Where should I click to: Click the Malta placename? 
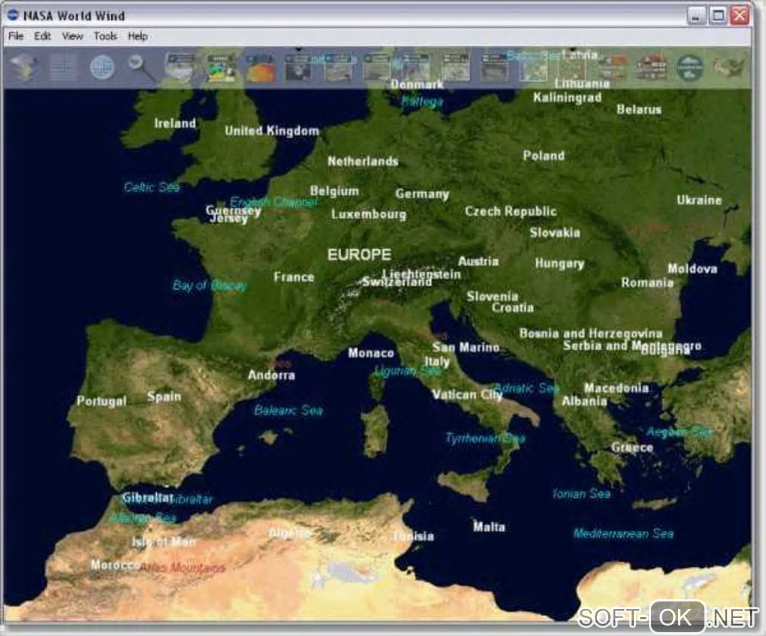tap(489, 527)
